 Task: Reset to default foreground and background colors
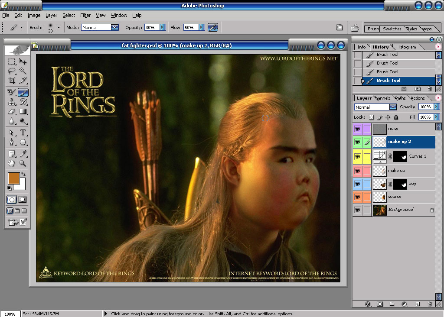pyautogui.click(x=10, y=188)
